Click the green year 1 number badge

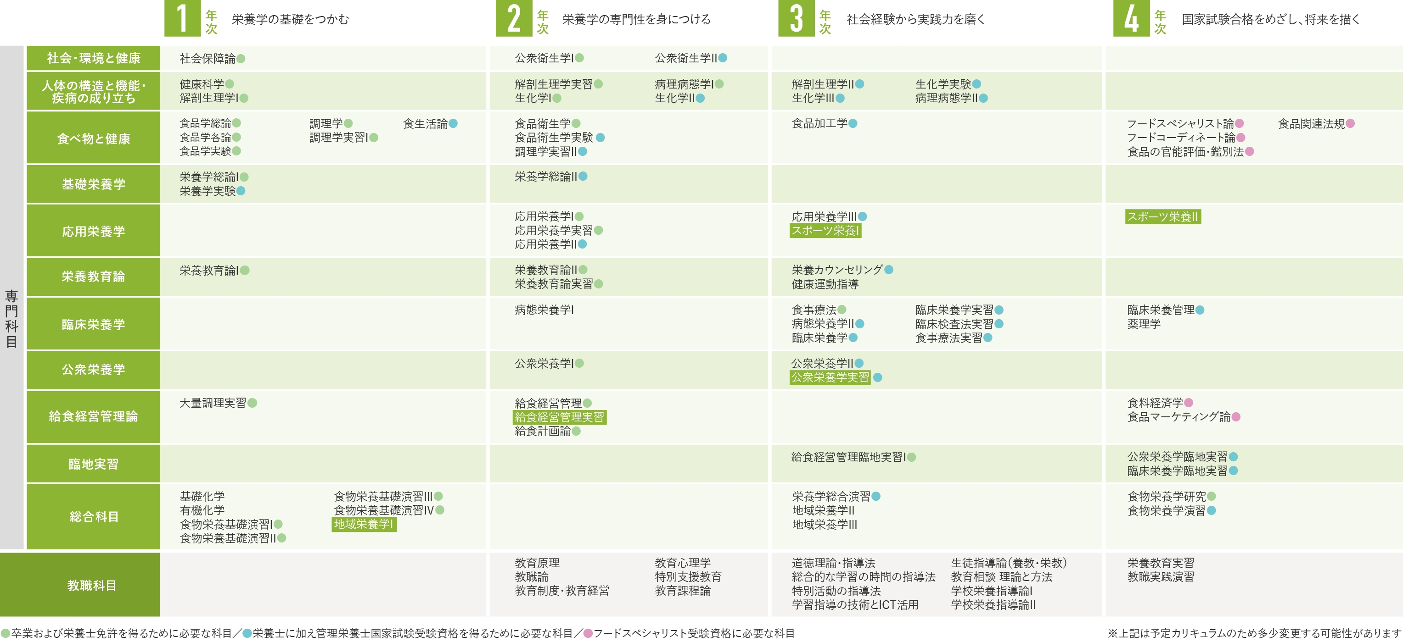coord(182,18)
